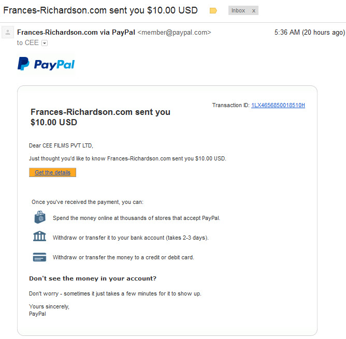Click the email subject line at top
Image resolution: width=346 pixels, height=339 pixels.
click(100, 10)
